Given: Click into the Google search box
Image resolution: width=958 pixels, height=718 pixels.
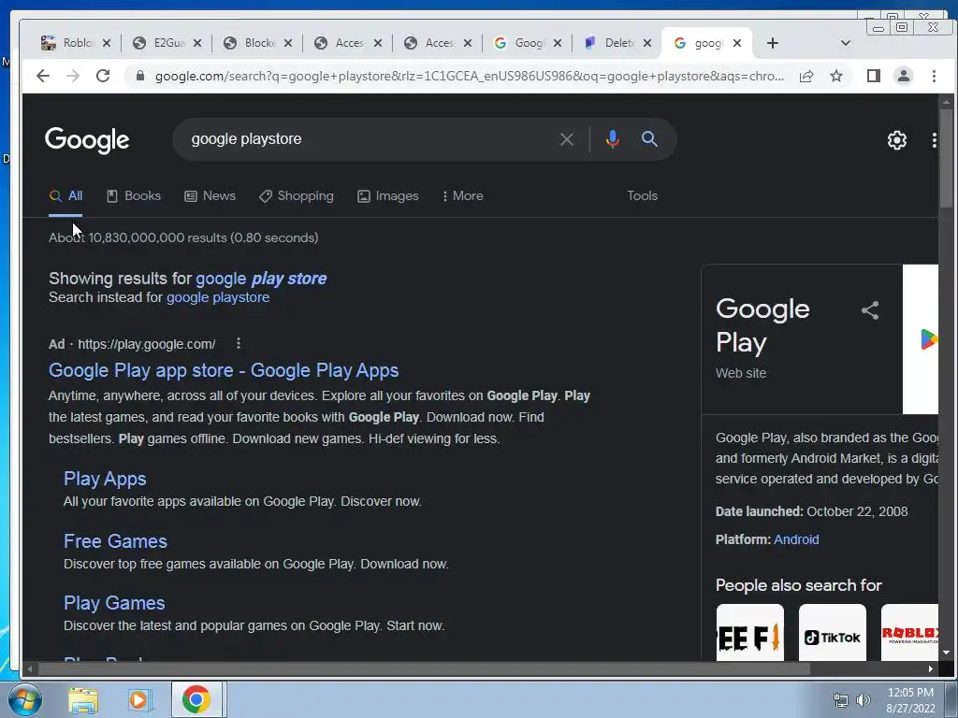Looking at the screenshot, I should 367,139.
